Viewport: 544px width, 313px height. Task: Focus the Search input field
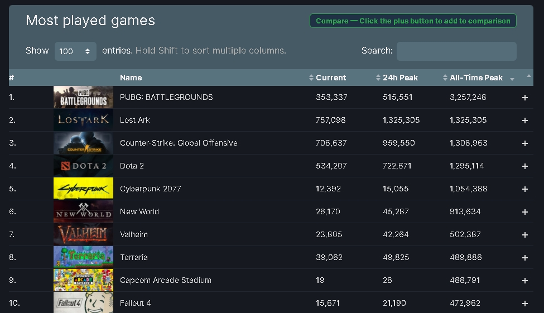[456, 51]
